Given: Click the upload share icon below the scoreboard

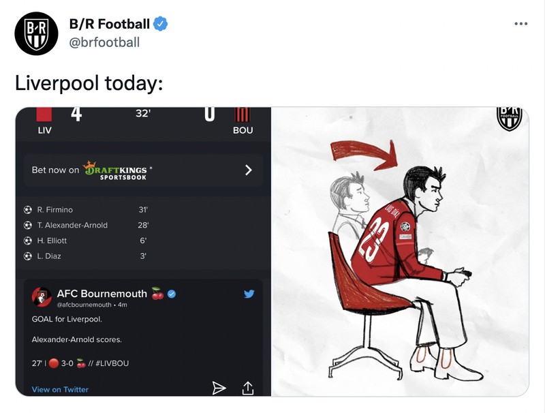Looking at the screenshot, I should click(x=249, y=387).
